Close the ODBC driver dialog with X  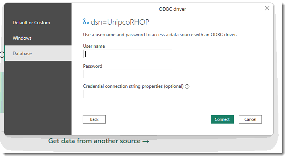click(267, 8)
